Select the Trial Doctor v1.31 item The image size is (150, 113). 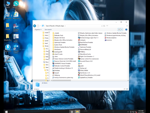(84, 73)
